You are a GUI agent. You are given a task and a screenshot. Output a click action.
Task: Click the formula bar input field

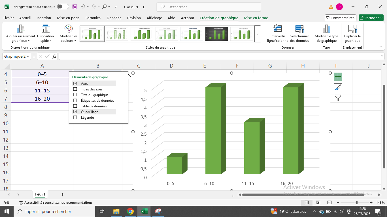220,56
